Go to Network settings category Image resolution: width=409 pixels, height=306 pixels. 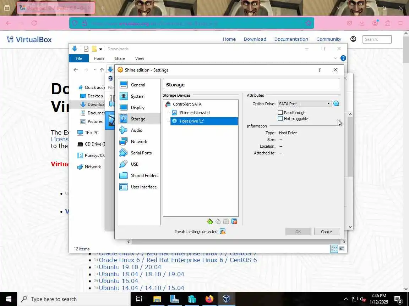click(139, 142)
